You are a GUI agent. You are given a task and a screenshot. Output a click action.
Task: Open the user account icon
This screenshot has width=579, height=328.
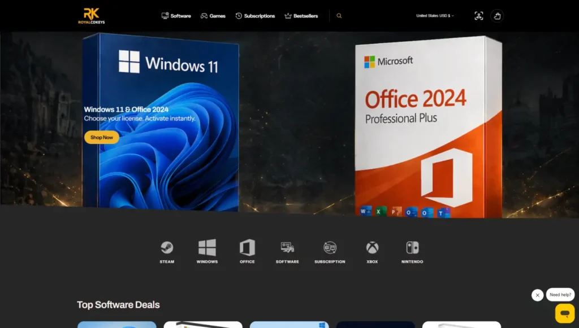point(478,16)
